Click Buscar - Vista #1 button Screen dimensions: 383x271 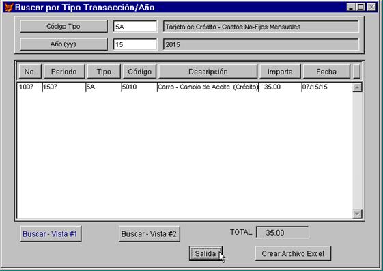coord(51,234)
